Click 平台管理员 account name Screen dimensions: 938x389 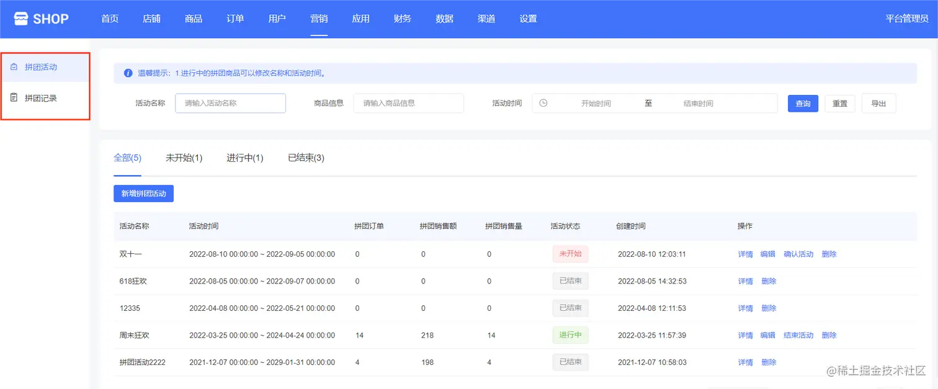907,19
